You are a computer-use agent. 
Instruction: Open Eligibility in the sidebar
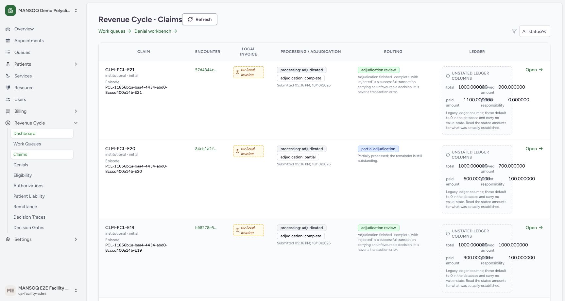(42, 176)
